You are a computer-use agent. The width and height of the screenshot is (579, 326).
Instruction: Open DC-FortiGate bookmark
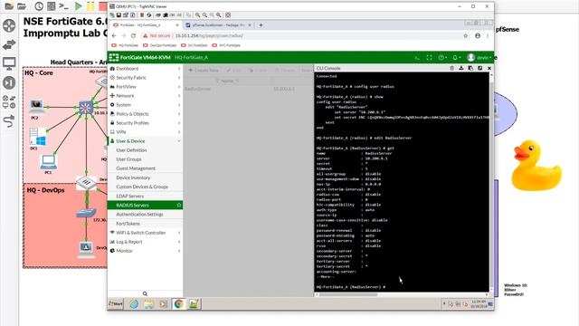(195, 45)
